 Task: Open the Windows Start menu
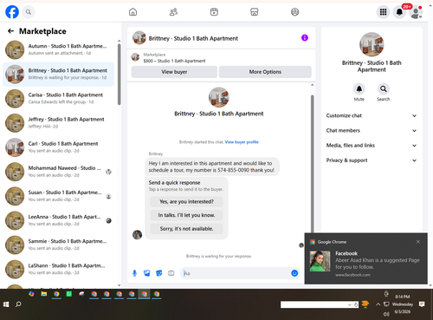point(6,304)
